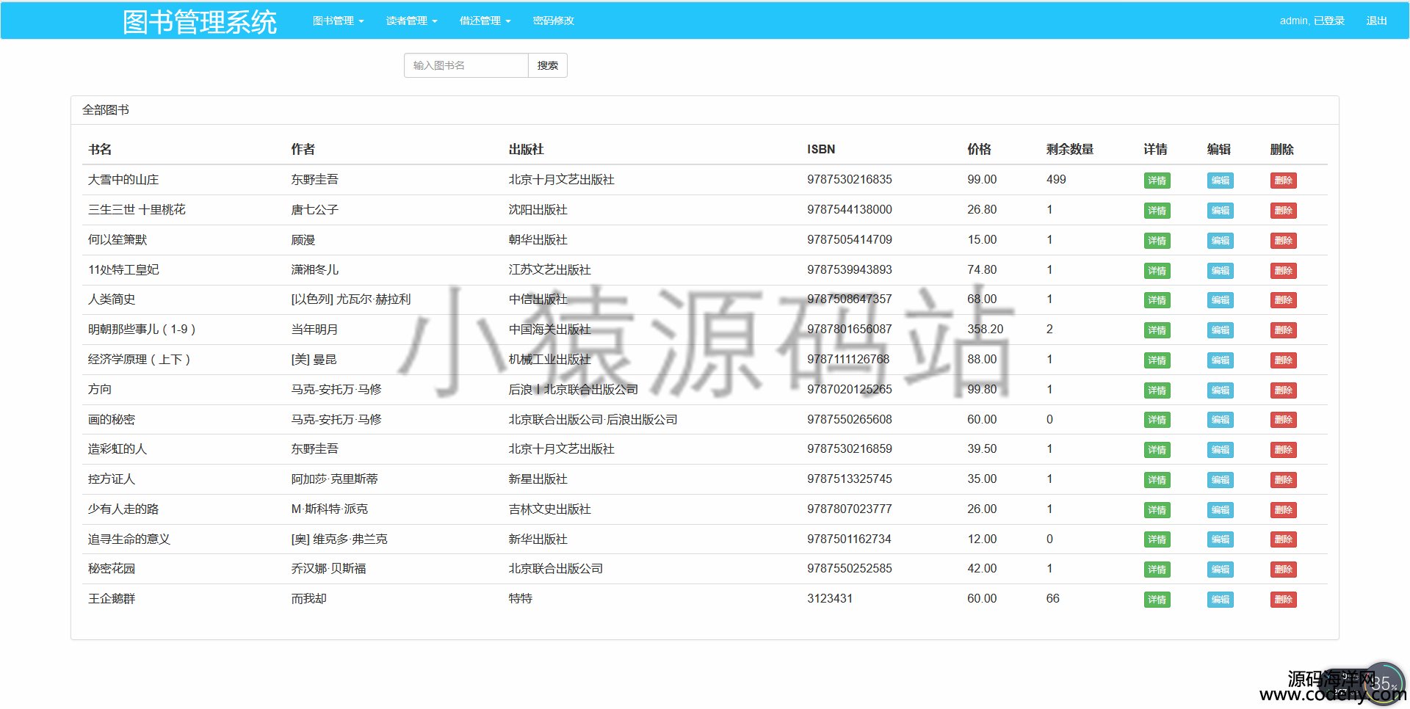Expand the 读者管理 dropdown menu
Screen dimensions: 1410x709
pos(411,21)
